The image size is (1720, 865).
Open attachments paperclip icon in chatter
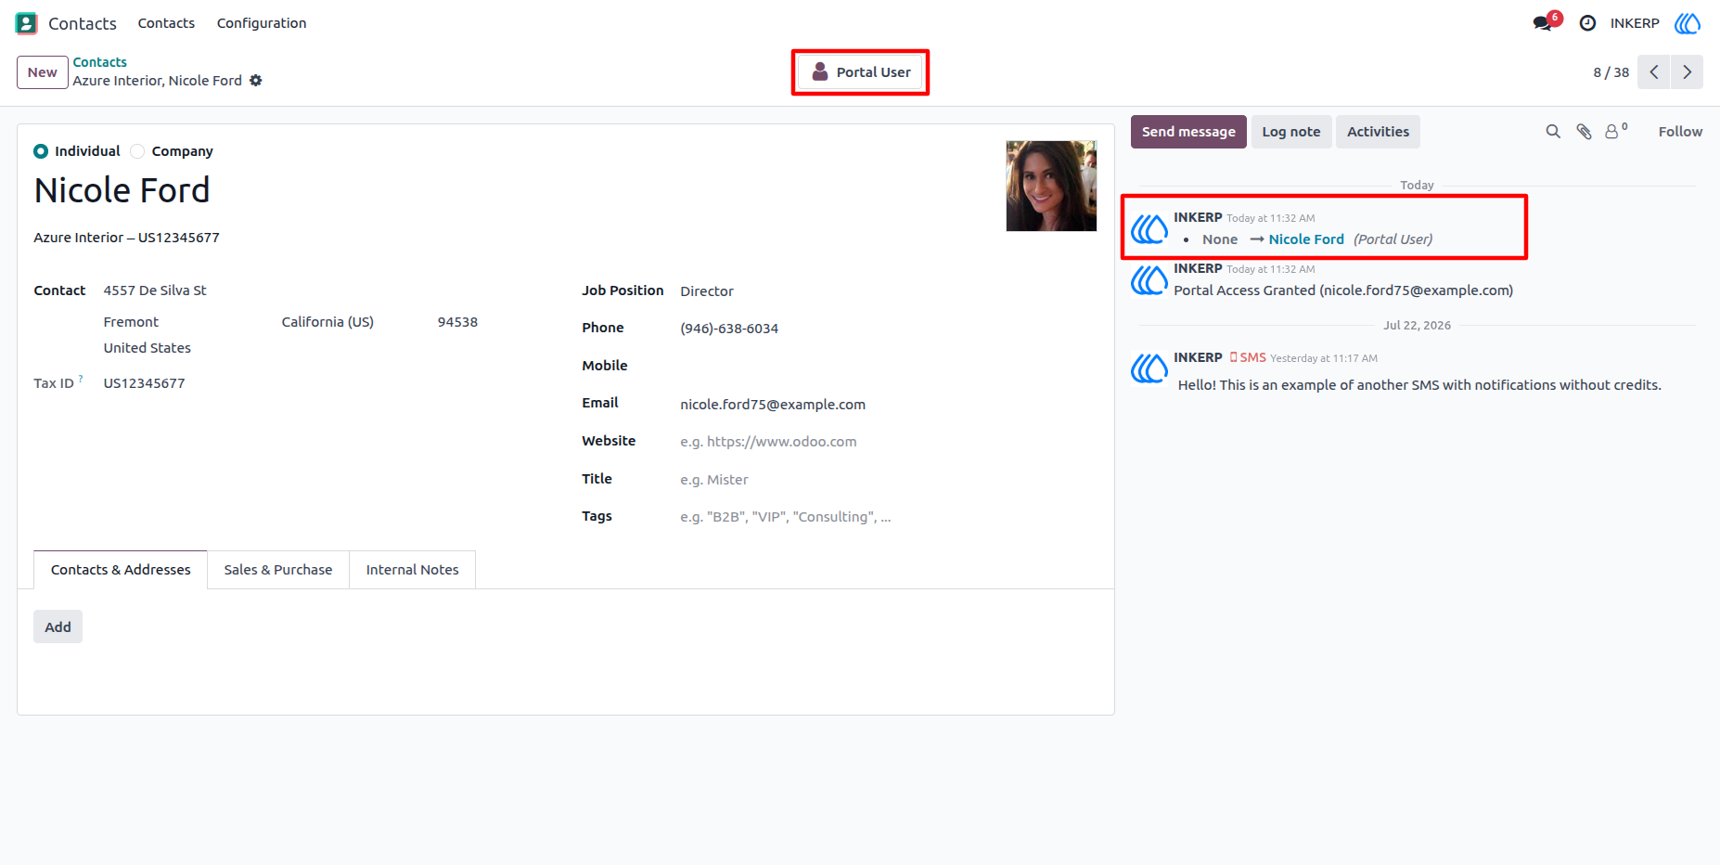click(x=1584, y=132)
